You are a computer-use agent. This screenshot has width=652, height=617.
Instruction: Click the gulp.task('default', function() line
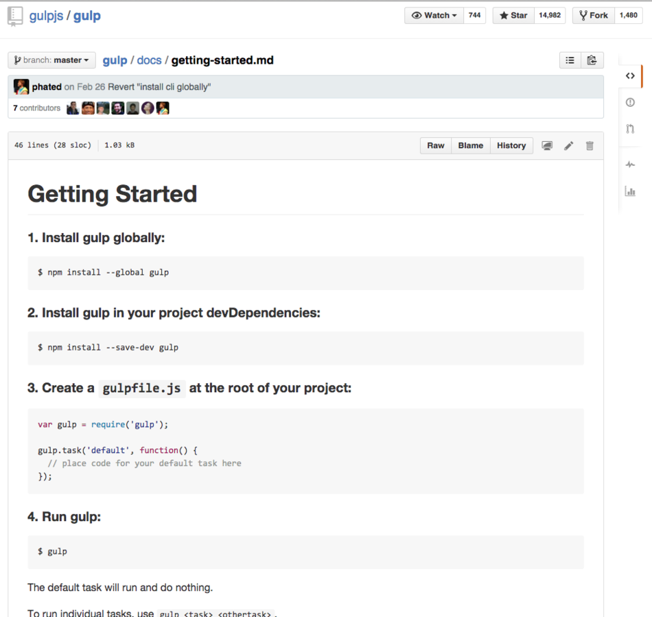117,450
